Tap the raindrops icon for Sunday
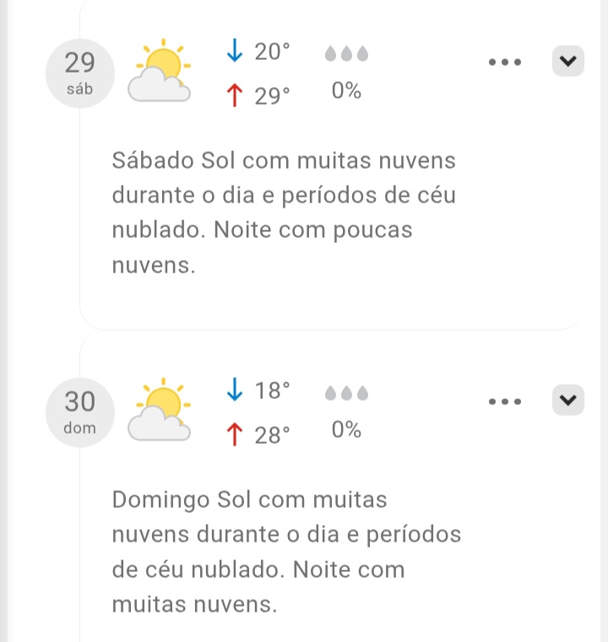 click(x=347, y=393)
